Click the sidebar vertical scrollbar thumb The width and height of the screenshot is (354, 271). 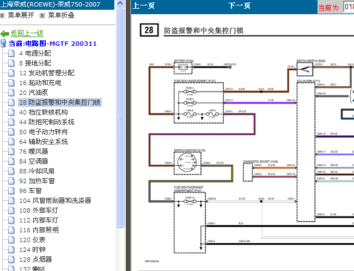[x=120, y=118]
